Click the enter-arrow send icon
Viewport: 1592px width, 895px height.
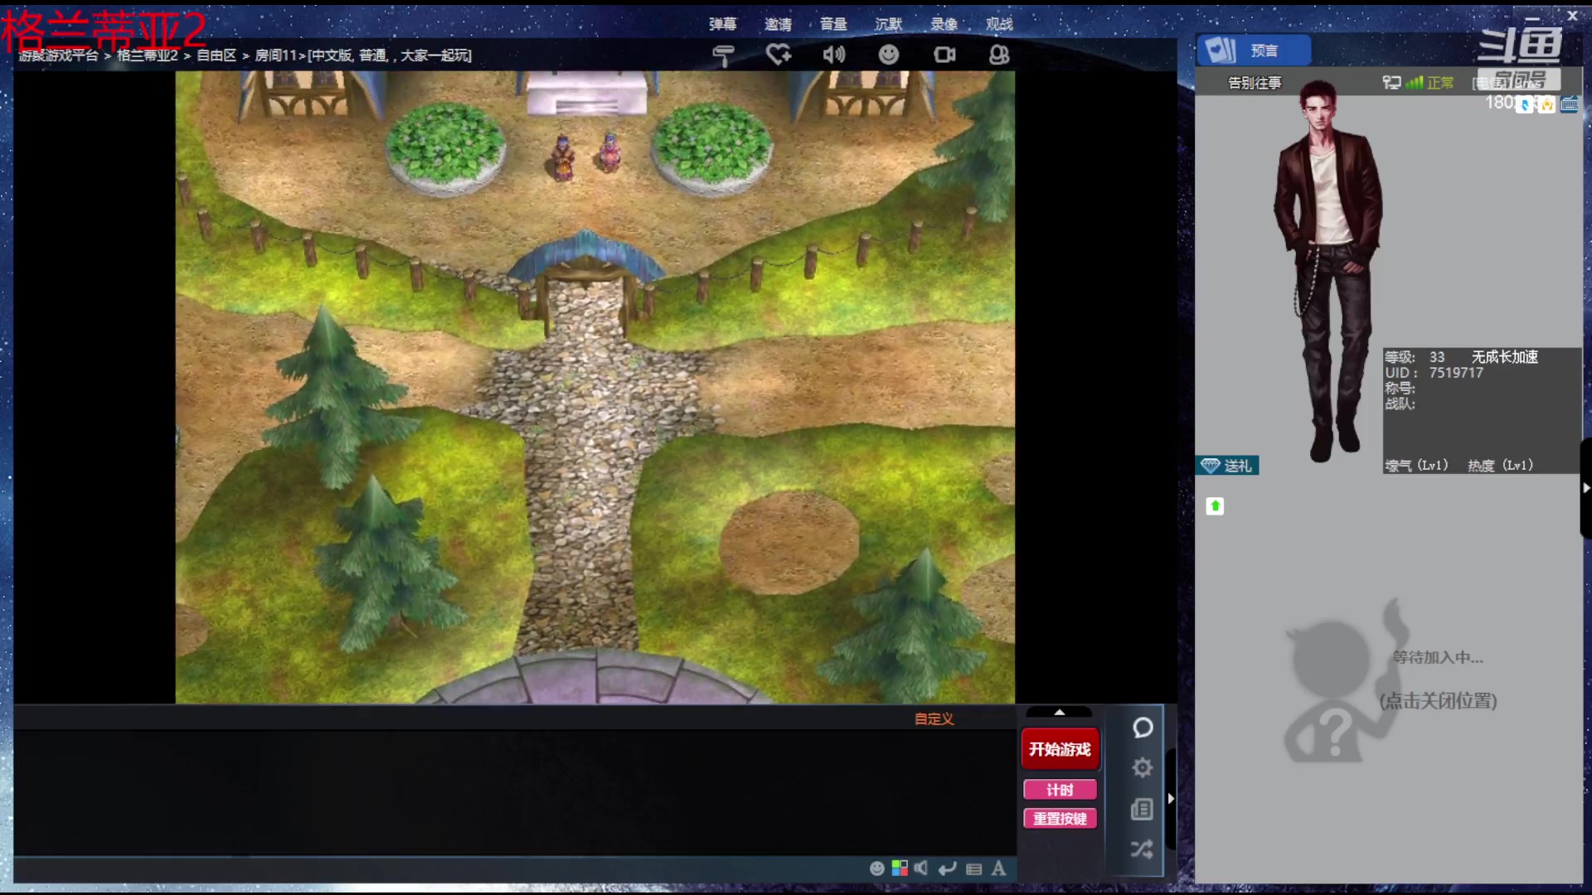tap(948, 868)
